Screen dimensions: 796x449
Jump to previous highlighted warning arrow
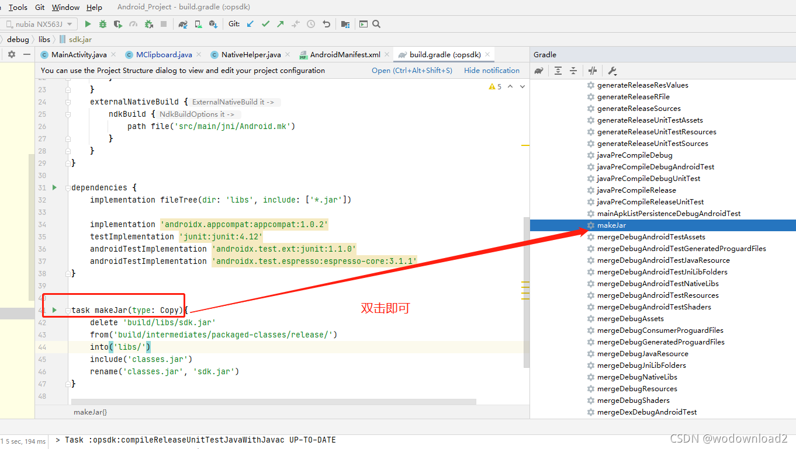click(x=510, y=86)
